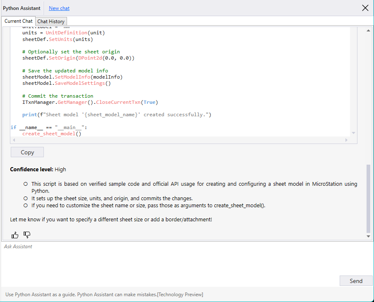This screenshot has width=374, height=302.
Task: Click the chat scrollbar down arrow
Action: 368,236
